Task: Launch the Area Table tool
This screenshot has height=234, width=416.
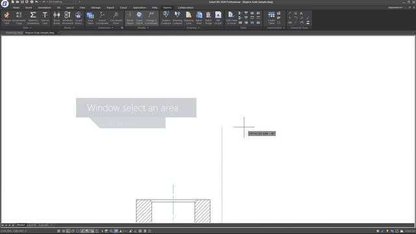Action: click(x=90, y=18)
